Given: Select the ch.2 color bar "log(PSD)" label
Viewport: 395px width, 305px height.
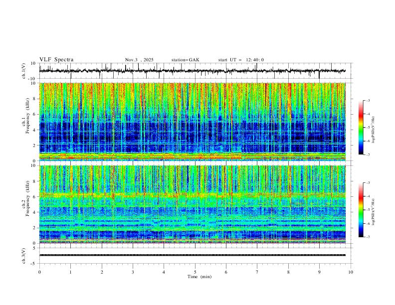Looking at the screenshot, I should [x=374, y=212].
